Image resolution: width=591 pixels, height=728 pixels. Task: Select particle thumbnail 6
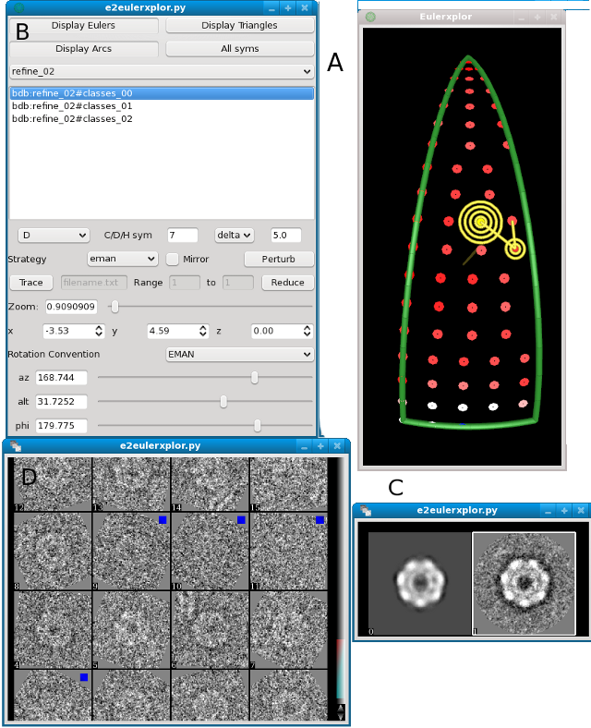(x=211, y=630)
